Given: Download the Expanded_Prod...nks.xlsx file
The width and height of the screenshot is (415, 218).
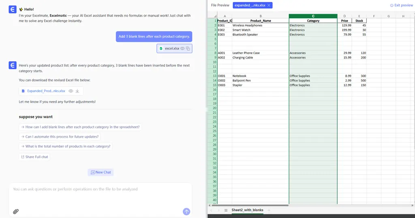Looking at the screenshot, I should coord(77,91).
